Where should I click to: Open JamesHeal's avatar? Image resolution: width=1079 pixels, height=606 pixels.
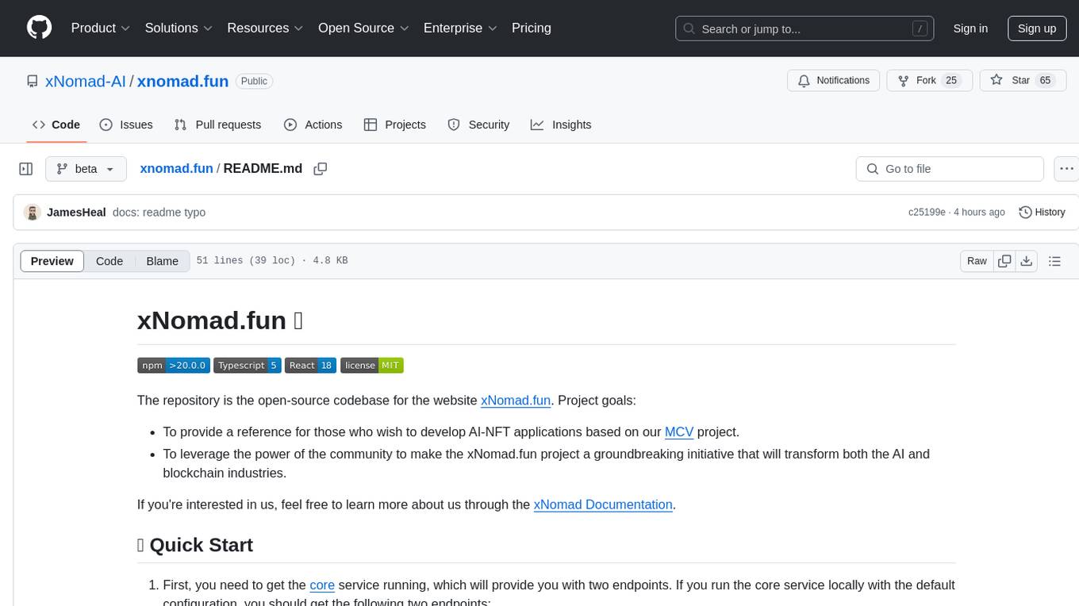33,213
